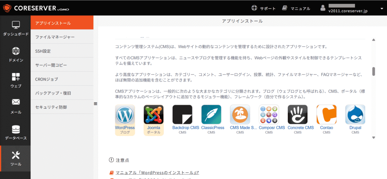387x179 pixels.
Task: Click the Backdrop CMS text label
Action: [x=186, y=128]
